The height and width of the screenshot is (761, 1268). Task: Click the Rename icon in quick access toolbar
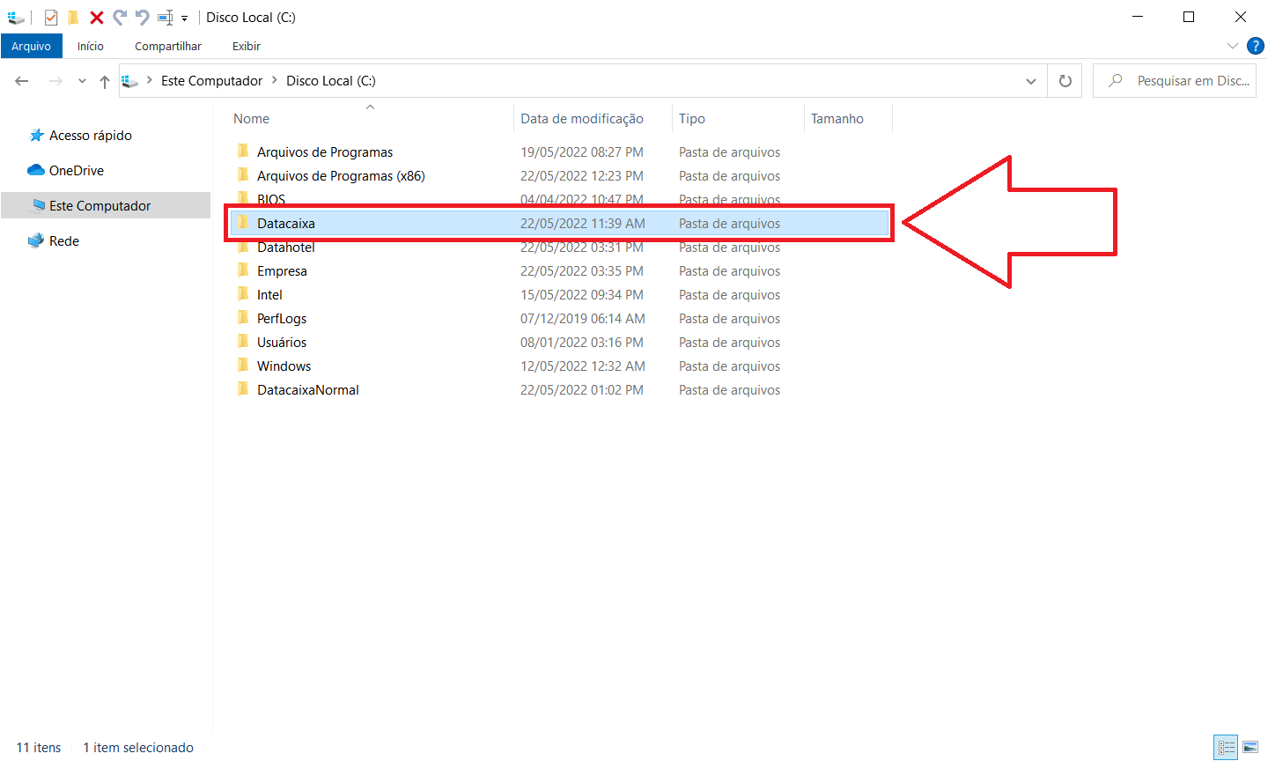pyautogui.click(x=165, y=18)
